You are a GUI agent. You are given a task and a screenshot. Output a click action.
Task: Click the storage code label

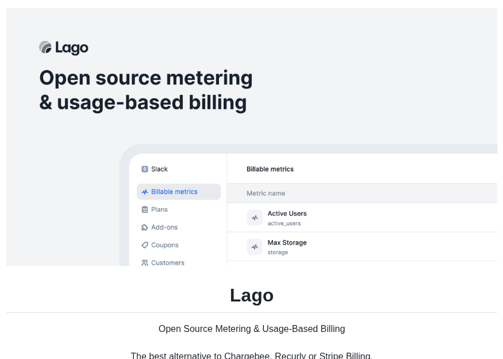point(278,253)
